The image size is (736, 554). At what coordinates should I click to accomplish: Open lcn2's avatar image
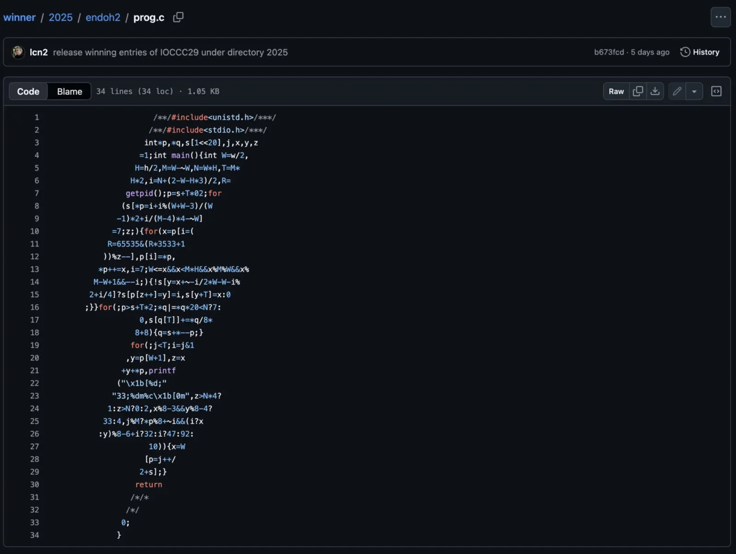18,52
